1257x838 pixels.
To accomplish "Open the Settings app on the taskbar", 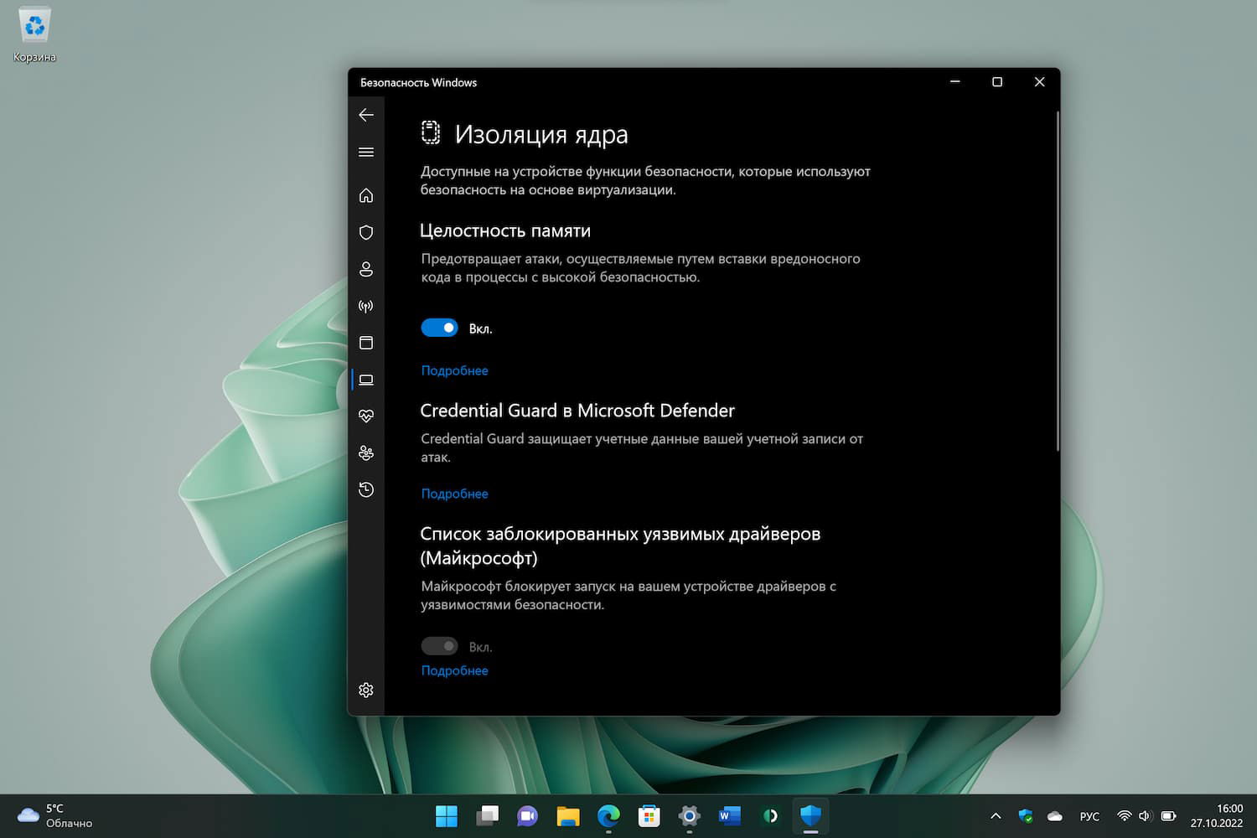I will tap(689, 815).
